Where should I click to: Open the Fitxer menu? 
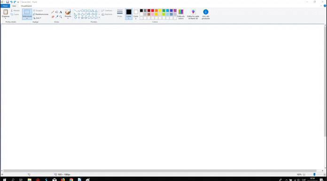coord(5,6)
